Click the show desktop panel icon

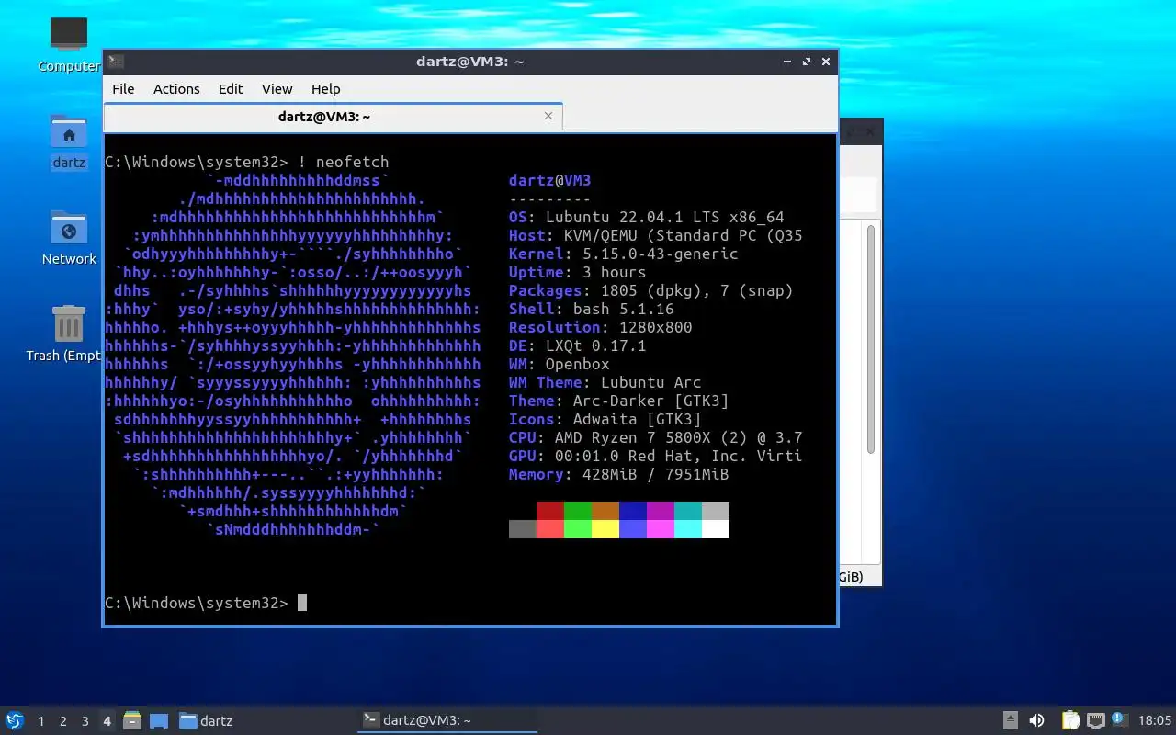click(159, 720)
